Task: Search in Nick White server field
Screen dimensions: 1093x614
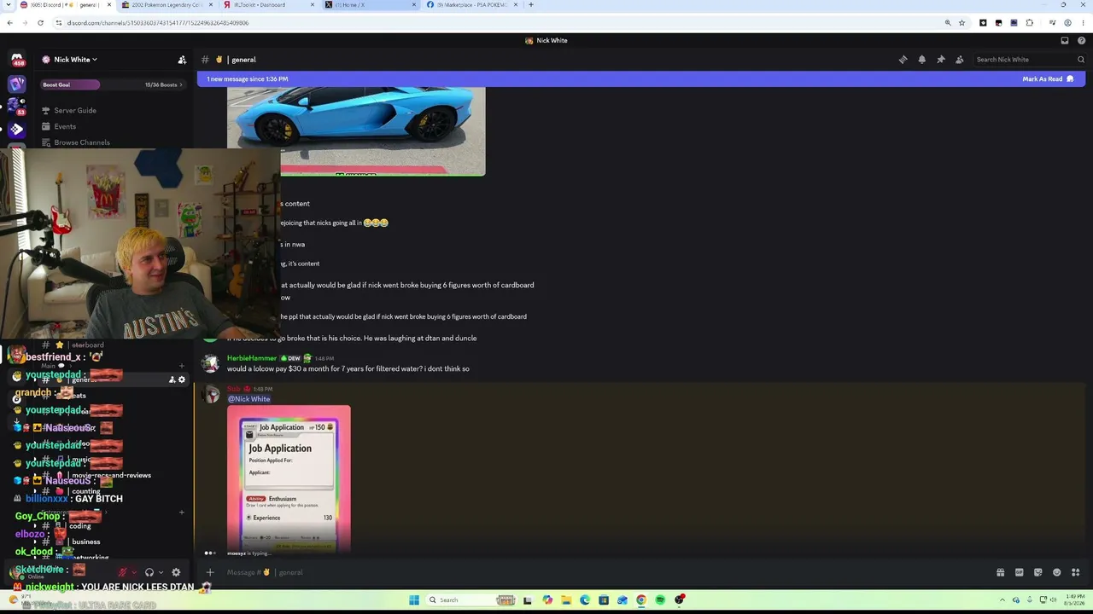Action: (1029, 60)
